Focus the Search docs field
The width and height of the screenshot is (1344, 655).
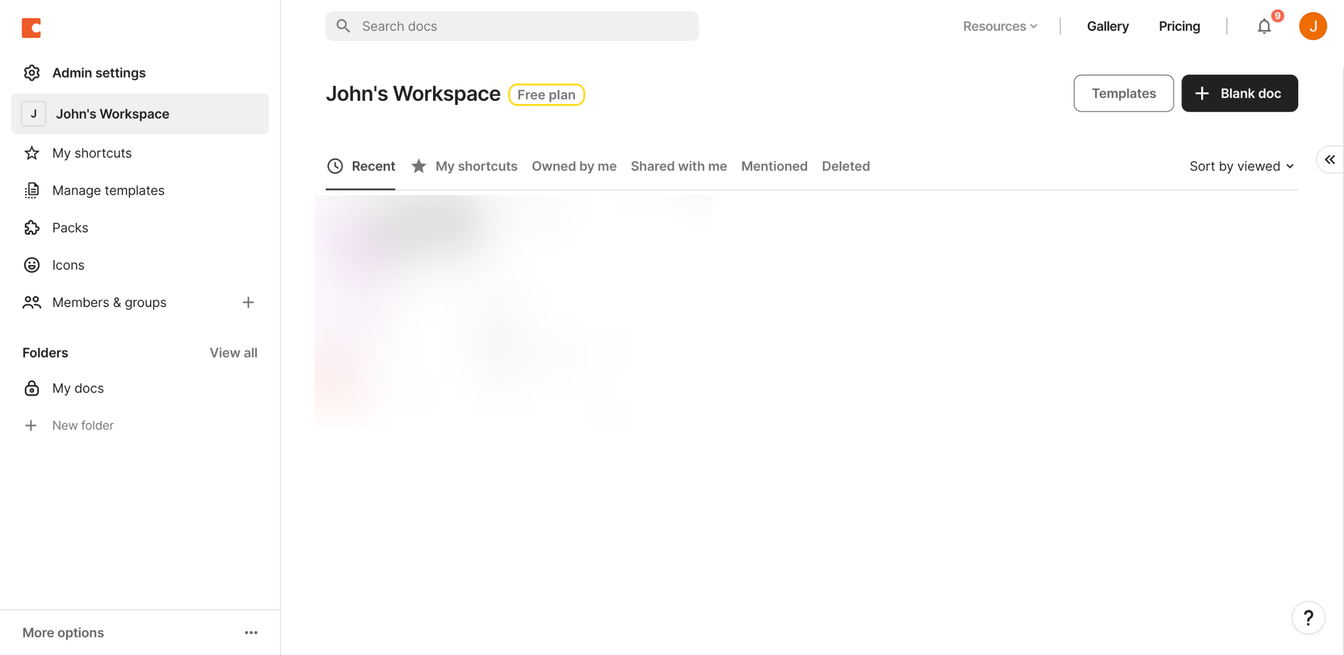tap(512, 26)
